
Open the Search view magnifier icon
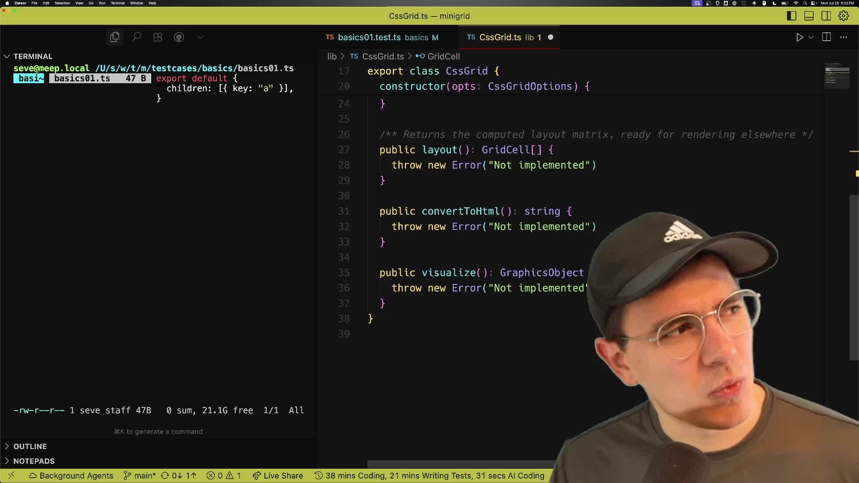click(x=136, y=37)
